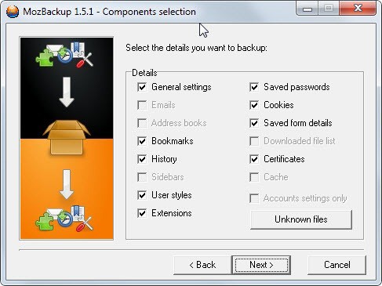
Task: Cancel the backup wizard
Action: [337, 265]
